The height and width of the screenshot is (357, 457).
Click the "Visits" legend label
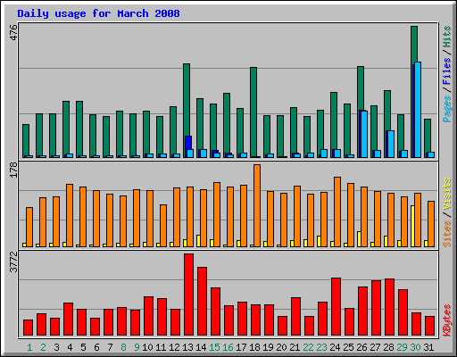point(446,195)
